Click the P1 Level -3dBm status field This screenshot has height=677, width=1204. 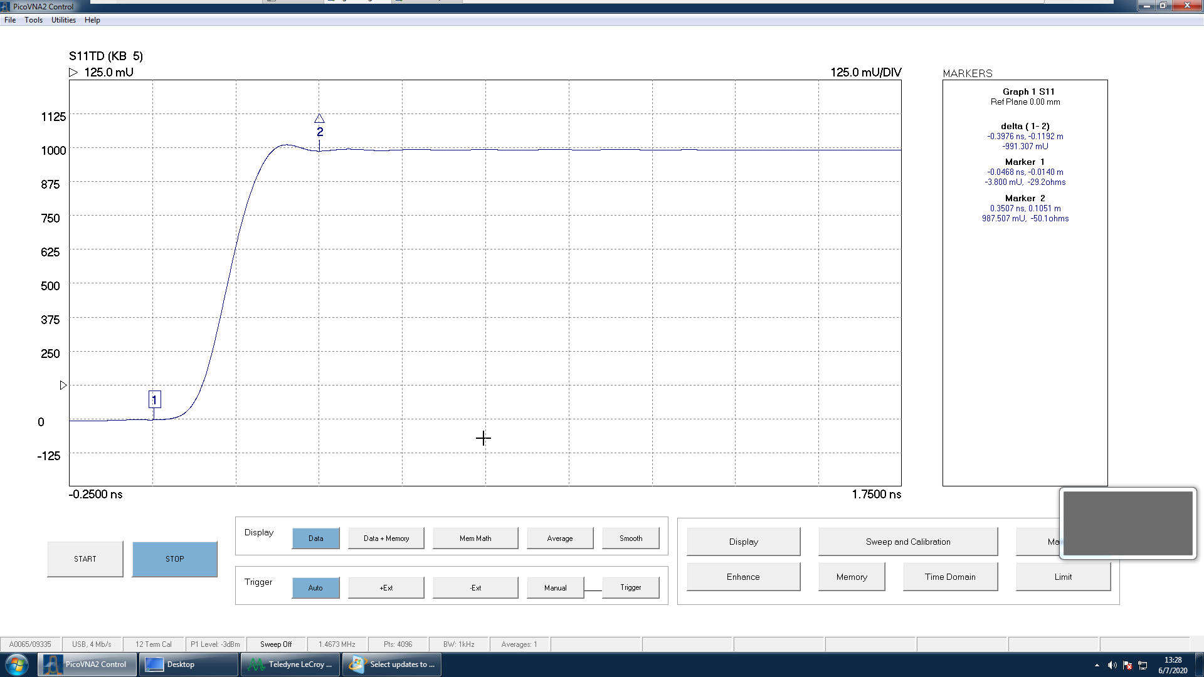coord(215,644)
